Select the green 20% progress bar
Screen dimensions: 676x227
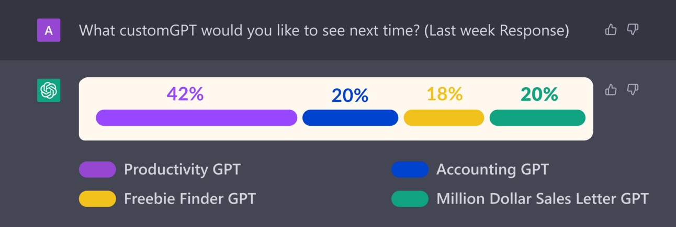pyautogui.click(x=537, y=118)
